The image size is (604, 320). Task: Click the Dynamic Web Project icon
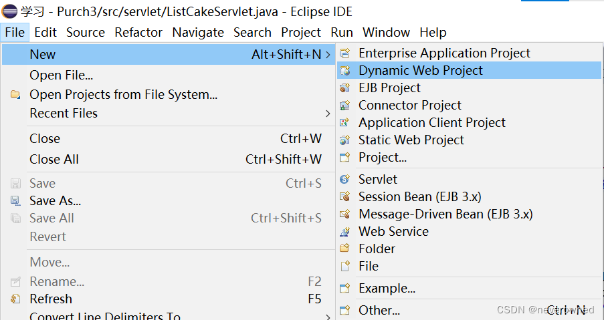[344, 71]
